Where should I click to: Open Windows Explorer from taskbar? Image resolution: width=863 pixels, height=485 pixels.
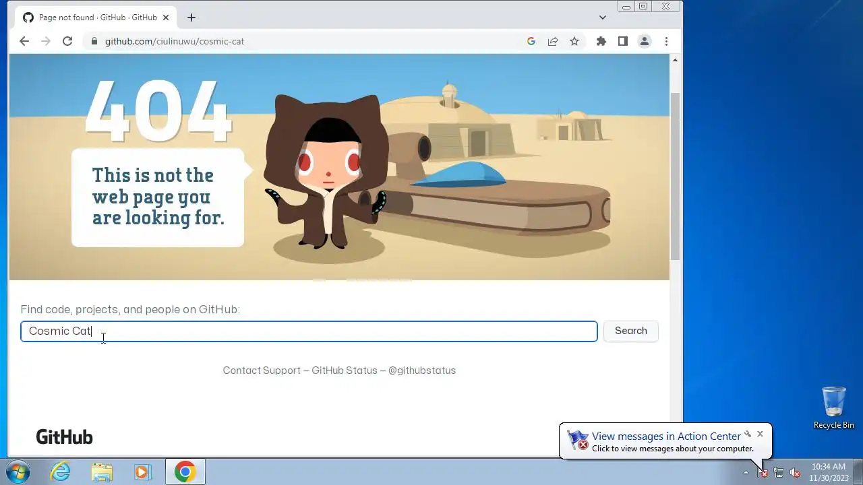[102, 472]
